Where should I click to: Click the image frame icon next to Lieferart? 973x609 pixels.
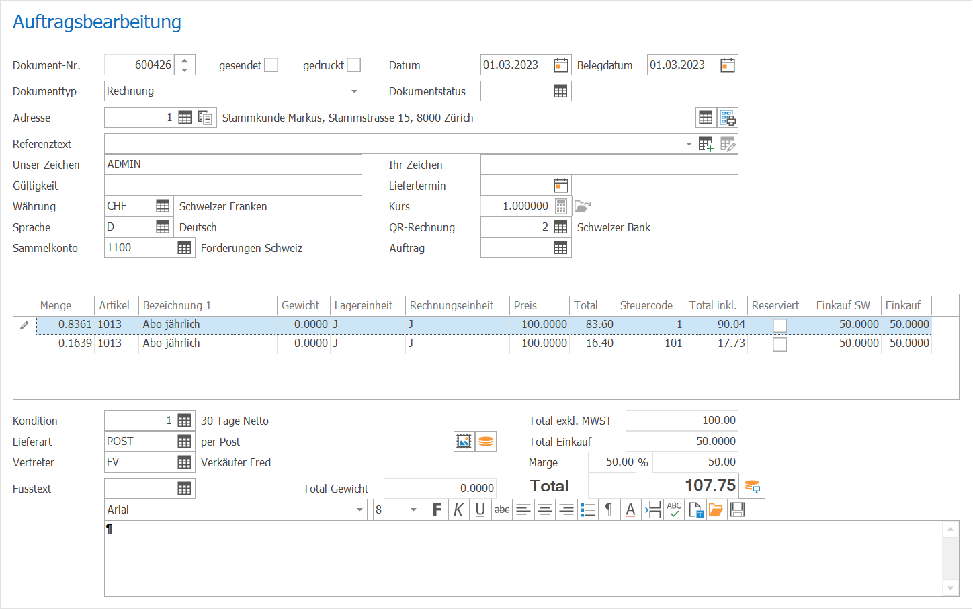pyautogui.click(x=464, y=442)
